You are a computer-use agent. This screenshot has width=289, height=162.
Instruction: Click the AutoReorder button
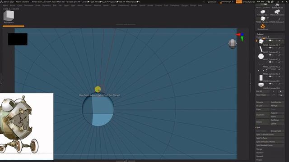(x=277, y=102)
